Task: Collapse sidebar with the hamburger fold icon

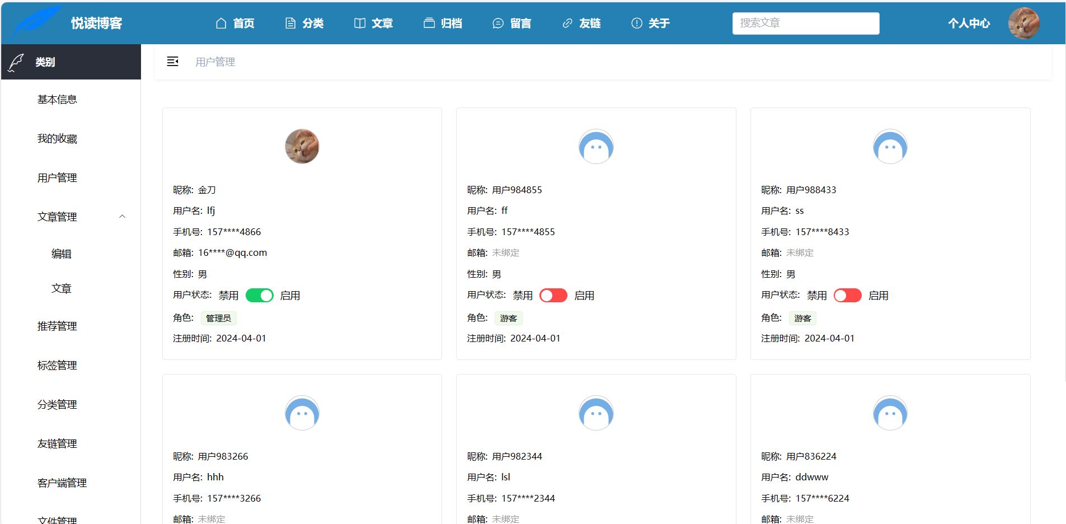Action: tap(172, 62)
